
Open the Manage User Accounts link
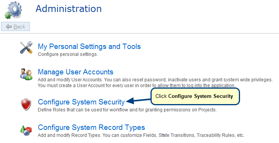pos(76,72)
